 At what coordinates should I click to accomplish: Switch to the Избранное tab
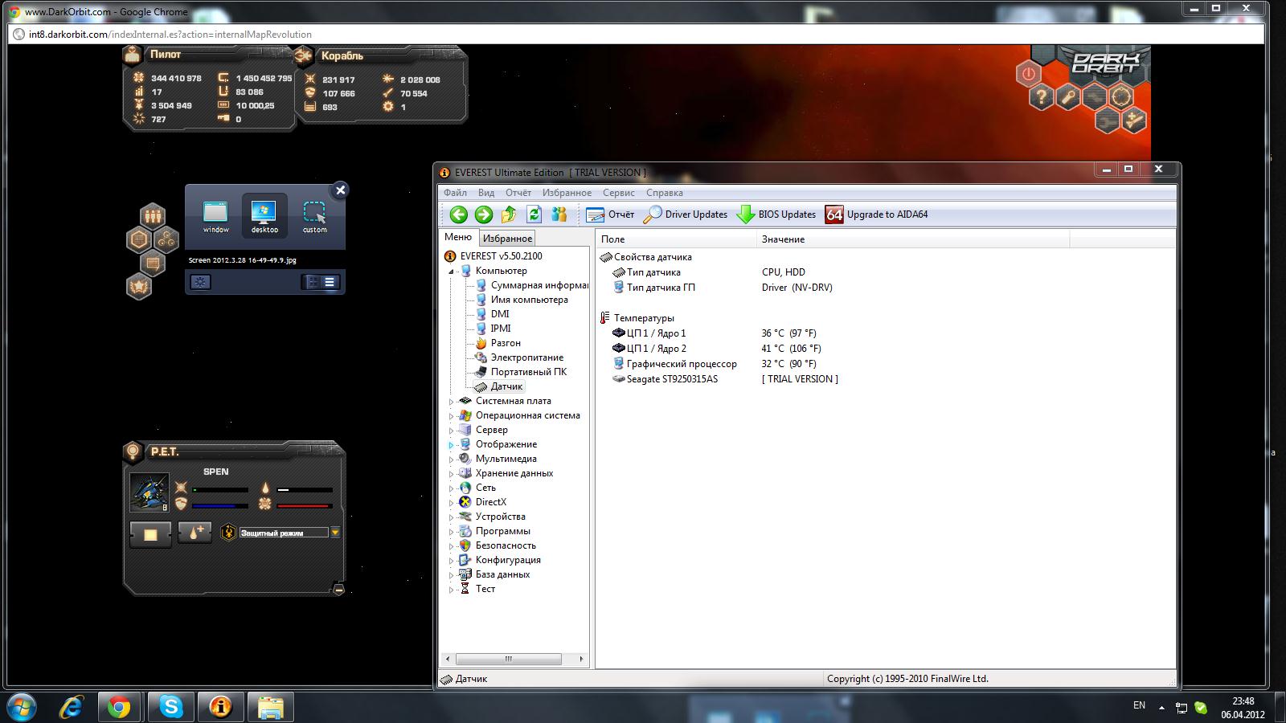tap(507, 239)
